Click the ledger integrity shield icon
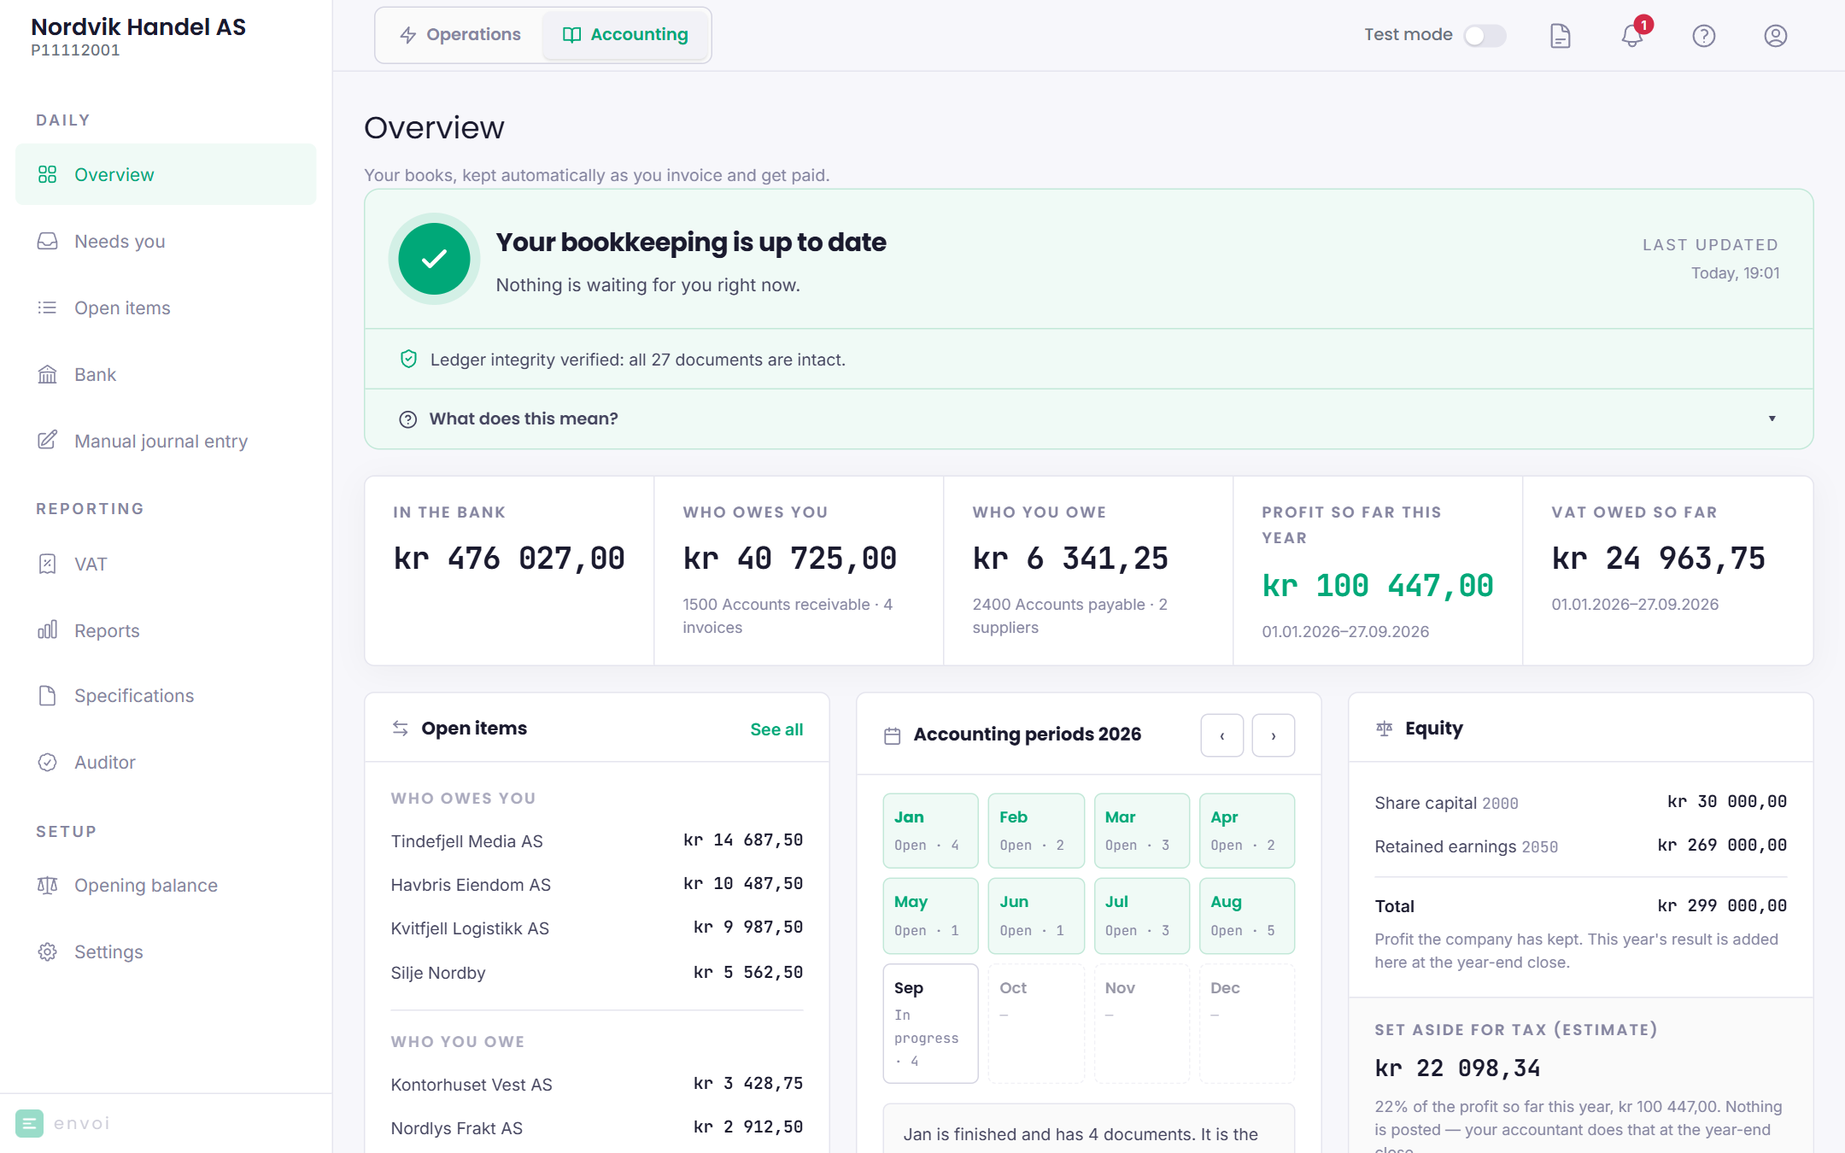Viewport: 1845px width, 1153px height. click(408, 360)
